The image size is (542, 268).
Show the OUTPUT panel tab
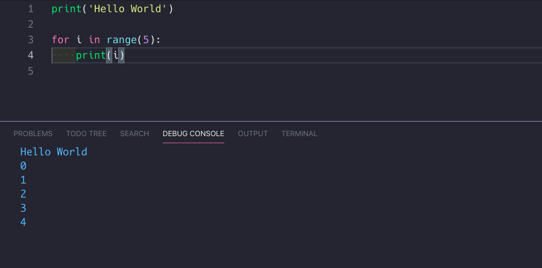point(252,134)
